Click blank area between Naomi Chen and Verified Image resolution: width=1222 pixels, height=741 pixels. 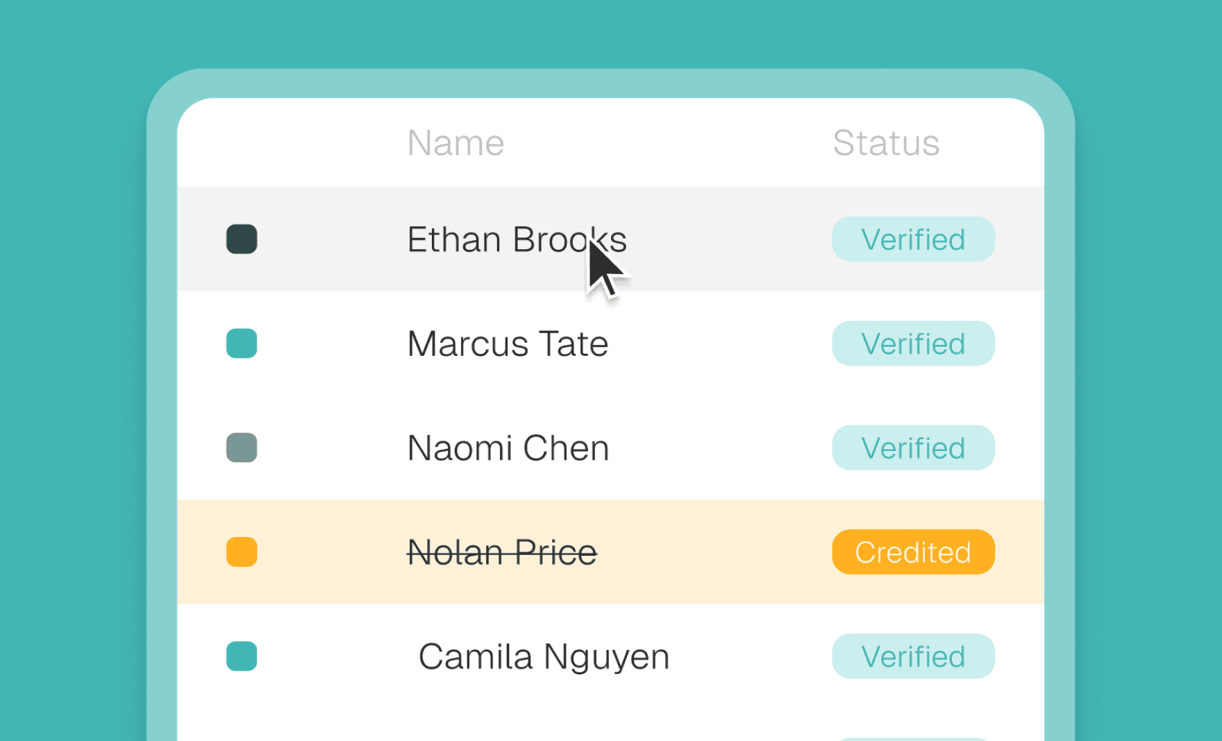point(722,448)
